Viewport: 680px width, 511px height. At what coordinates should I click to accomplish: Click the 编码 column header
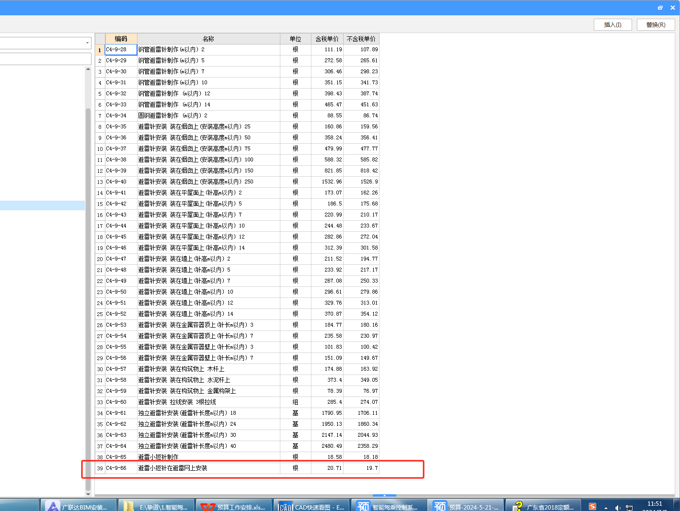tap(121, 39)
